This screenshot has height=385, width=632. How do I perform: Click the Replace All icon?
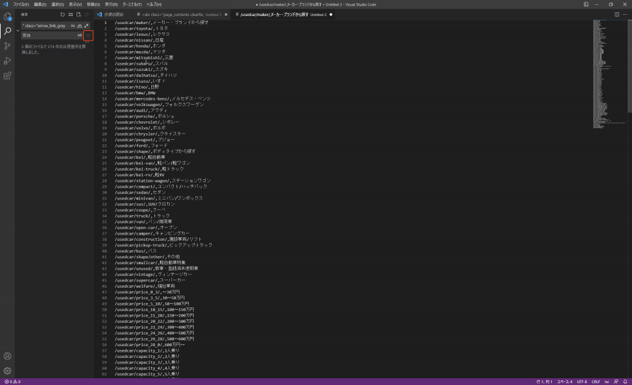coord(88,35)
